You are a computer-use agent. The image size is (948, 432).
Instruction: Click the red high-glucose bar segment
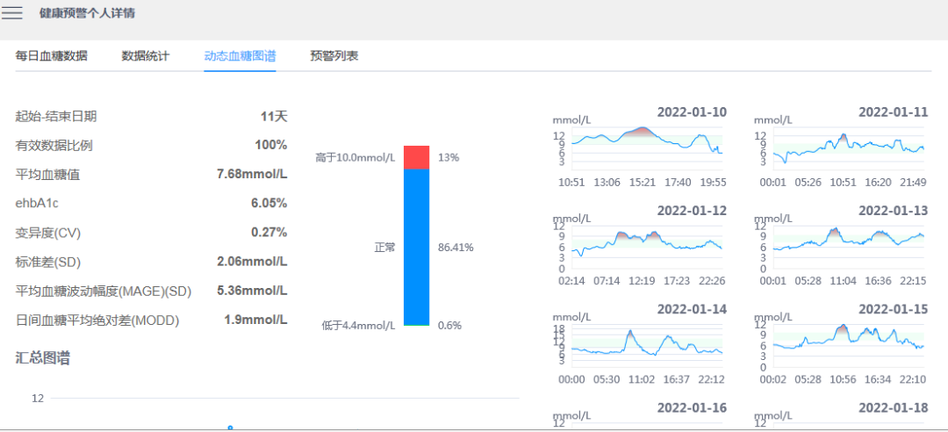tap(417, 157)
